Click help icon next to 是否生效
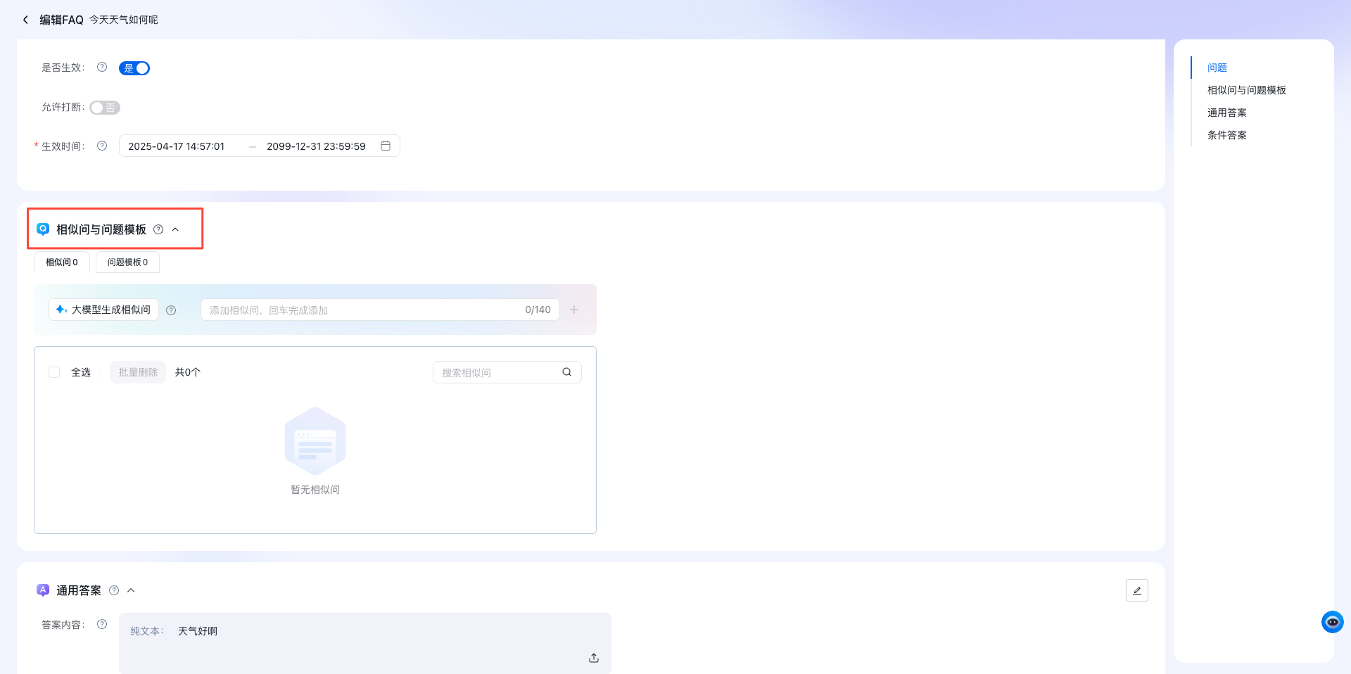The height and width of the screenshot is (674, 1351). coord(102,68)
